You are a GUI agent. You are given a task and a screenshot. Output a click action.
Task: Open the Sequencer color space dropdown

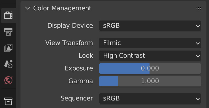click(150, 98)
